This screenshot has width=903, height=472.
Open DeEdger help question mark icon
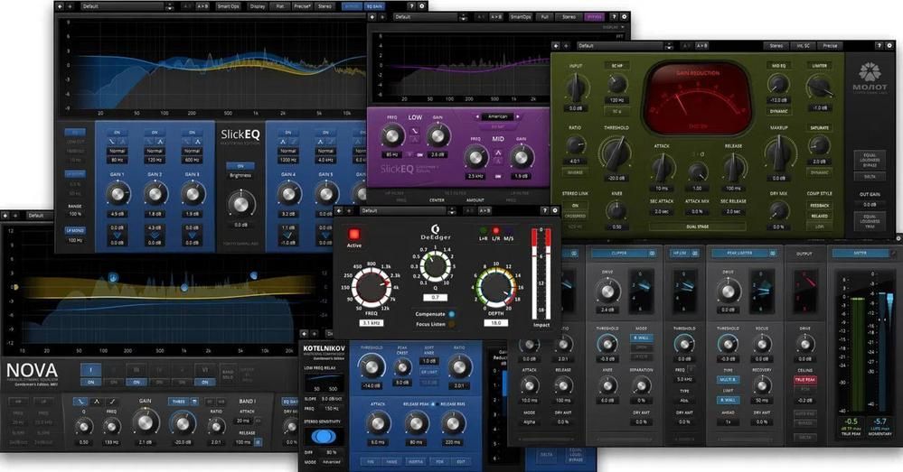tap(545, 211)
